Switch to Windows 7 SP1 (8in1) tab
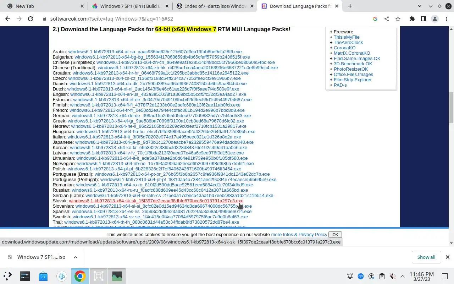 [129, 6]
